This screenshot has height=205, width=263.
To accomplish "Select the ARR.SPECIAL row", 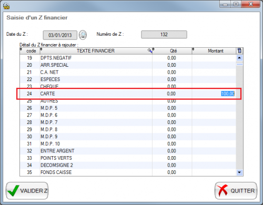I will [128, 65].
